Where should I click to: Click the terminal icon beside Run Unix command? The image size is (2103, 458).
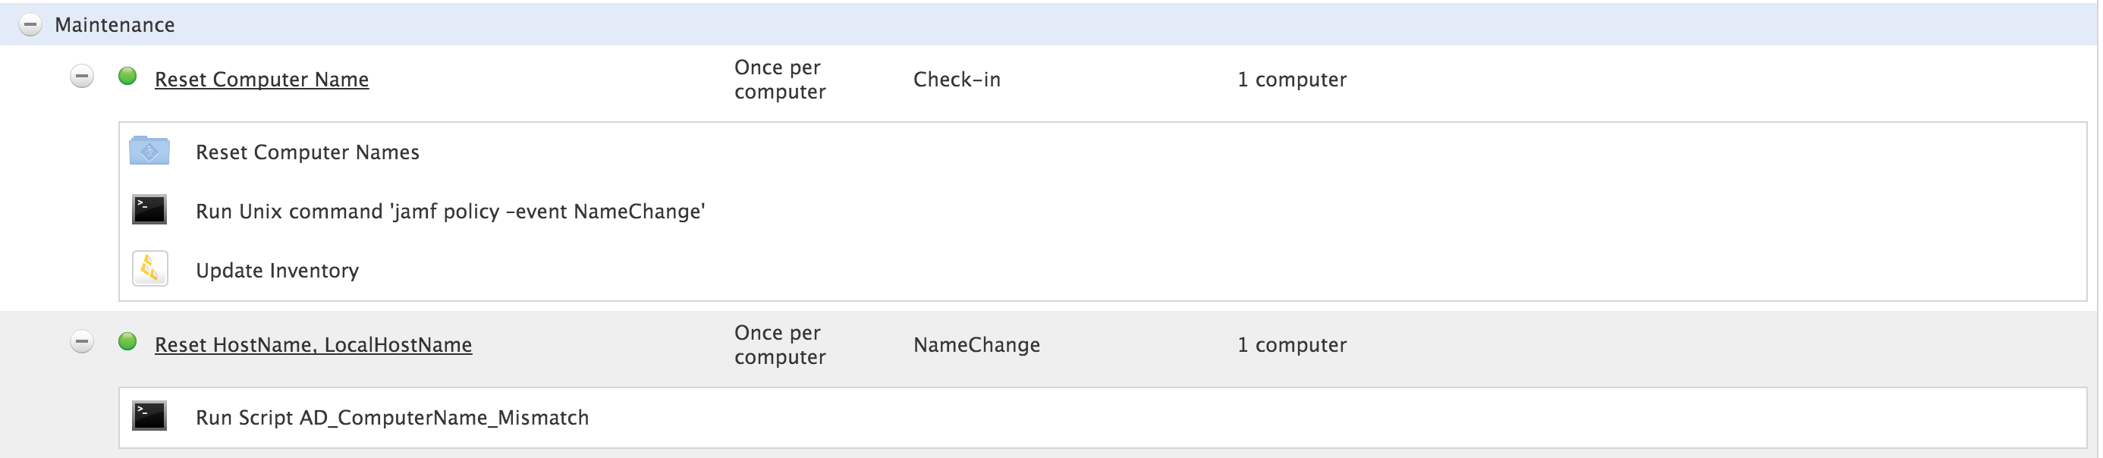[x=149, y=210]
